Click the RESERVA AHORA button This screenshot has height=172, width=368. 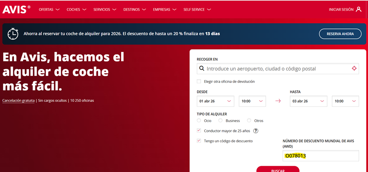[x=340, y=34]
